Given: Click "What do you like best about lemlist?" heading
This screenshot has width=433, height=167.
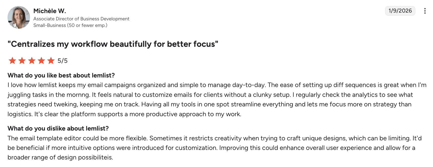Looking at the screenshot, I should coord(61,75).
